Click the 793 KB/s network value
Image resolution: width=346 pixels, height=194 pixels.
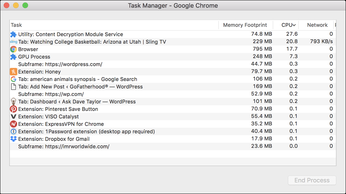(x=321, y=41)
